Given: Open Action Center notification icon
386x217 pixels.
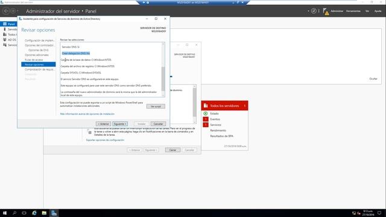Looking at the screenshot, I should click(x=379, y=213).
